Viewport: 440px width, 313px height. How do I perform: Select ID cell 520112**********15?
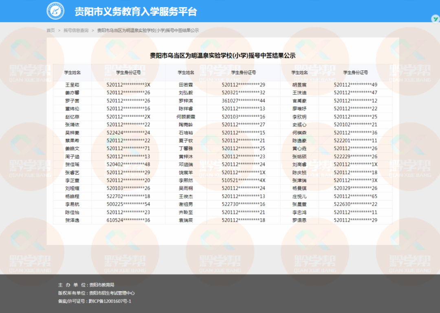243,133
